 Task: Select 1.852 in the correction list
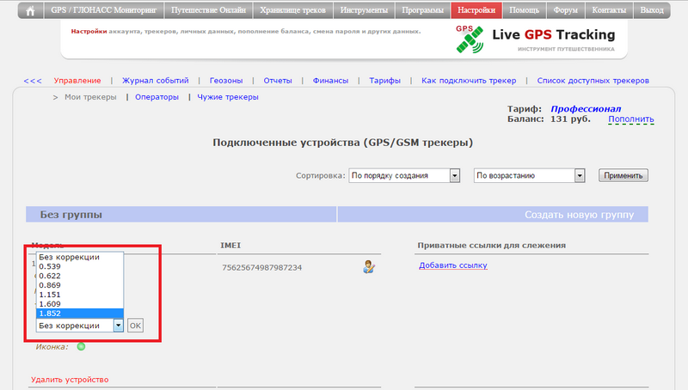[80, 314]
